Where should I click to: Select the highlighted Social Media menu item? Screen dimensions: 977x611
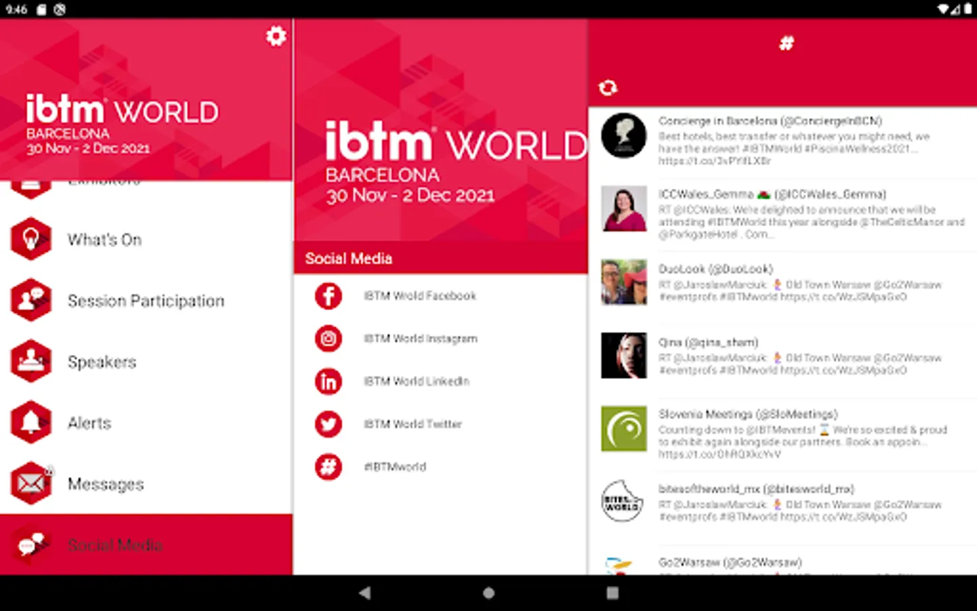pos(147,544)
